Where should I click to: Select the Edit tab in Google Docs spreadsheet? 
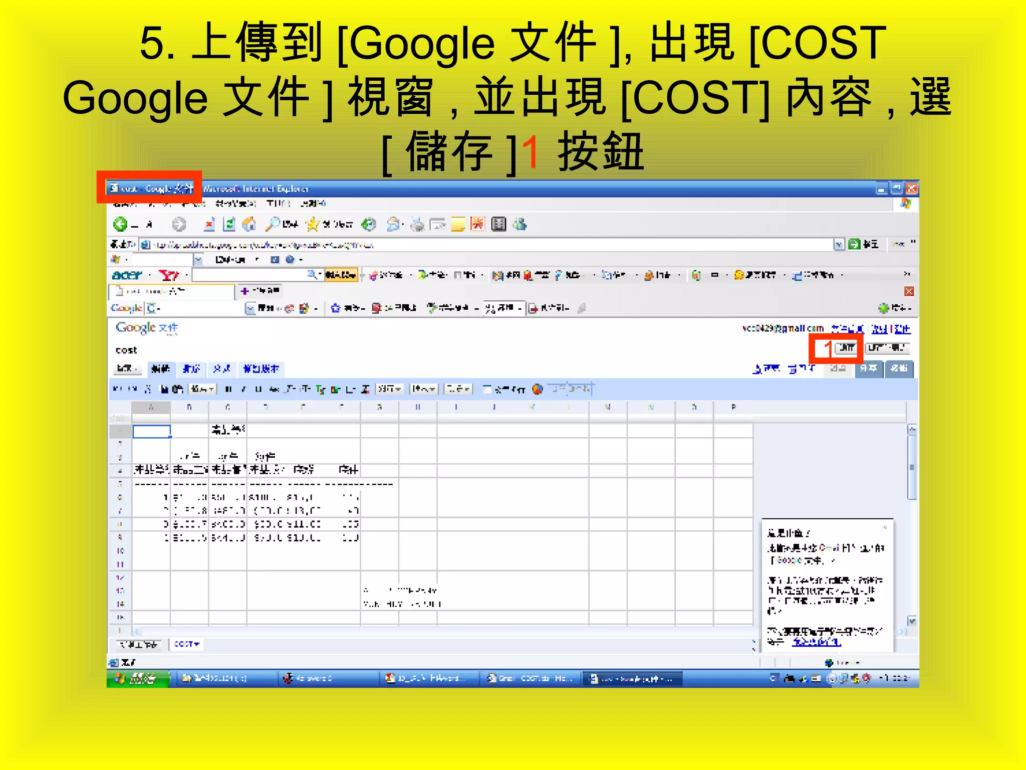click(161, 369)
